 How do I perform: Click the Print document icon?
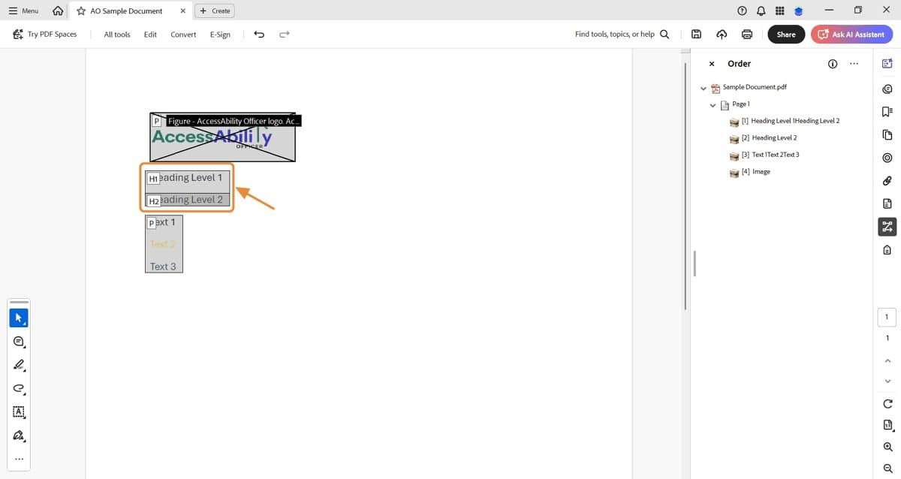pos(746,34)
